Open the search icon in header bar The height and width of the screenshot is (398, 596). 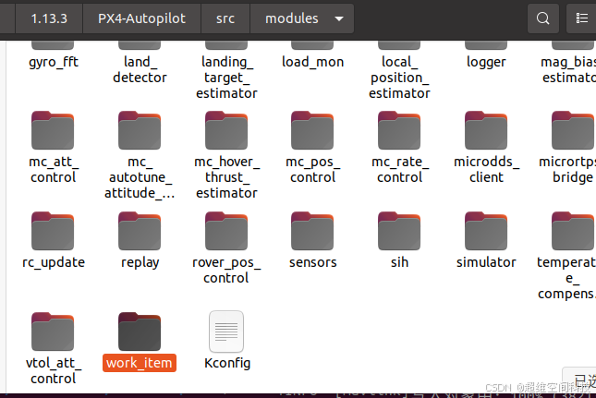pyautogui.click(x=542, y=18)
